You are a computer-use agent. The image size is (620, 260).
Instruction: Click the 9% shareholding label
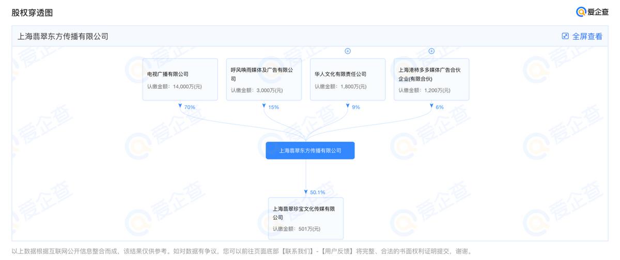pyautogui.click(x=355, y=107)
